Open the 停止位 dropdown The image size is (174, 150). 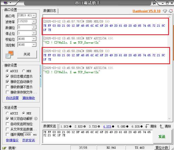[34, 33]
